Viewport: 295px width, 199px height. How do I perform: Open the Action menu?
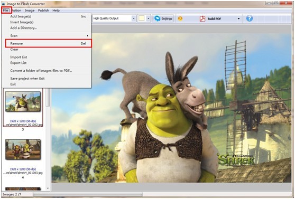click(16, 11)
